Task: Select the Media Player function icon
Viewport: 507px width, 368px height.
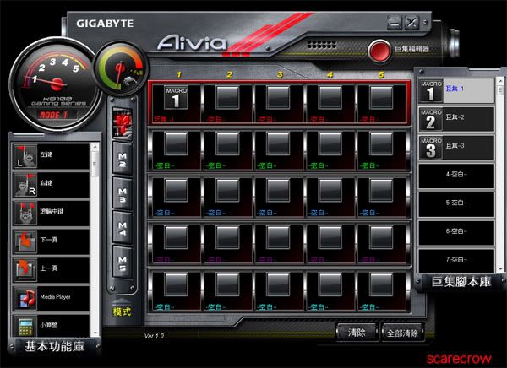Action: point(25,298)
